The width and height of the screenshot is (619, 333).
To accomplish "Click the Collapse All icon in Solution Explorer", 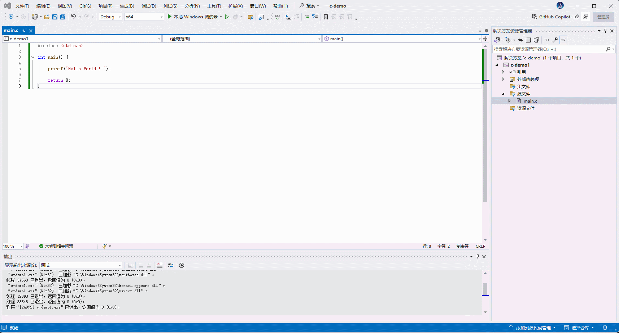I will [528, 40].
